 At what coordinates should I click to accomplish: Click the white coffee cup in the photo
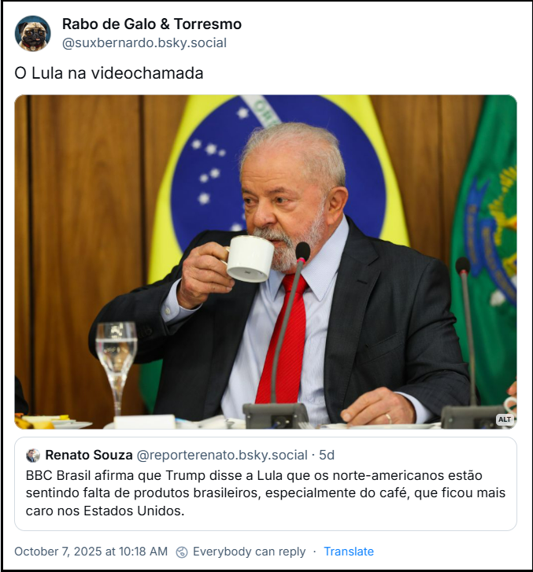pyautogui.click(x=249, y=258)
